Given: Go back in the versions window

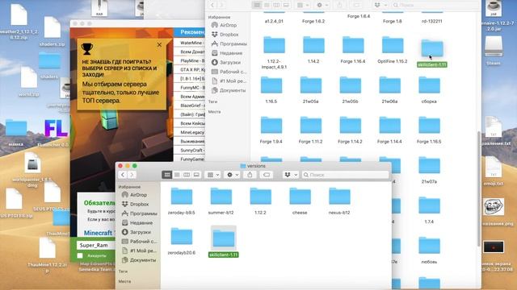Looking at the screenshot, I should [x=123, y=175].
